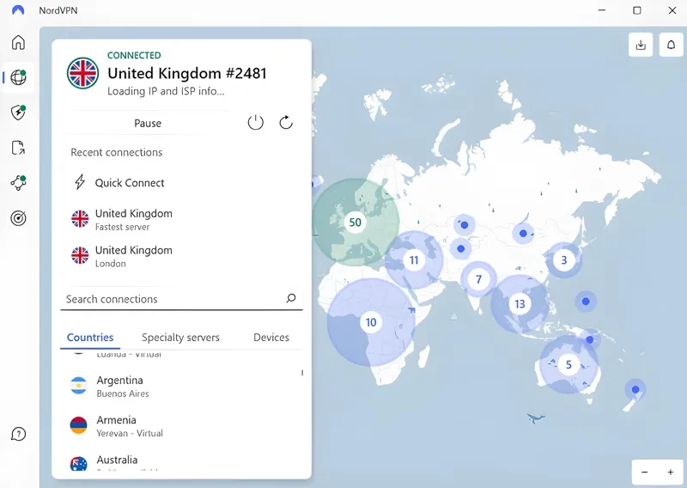The width and height of the screenshot is (687, 488).
Task: Connect to United Kingdom London
Action: point(181,256)
